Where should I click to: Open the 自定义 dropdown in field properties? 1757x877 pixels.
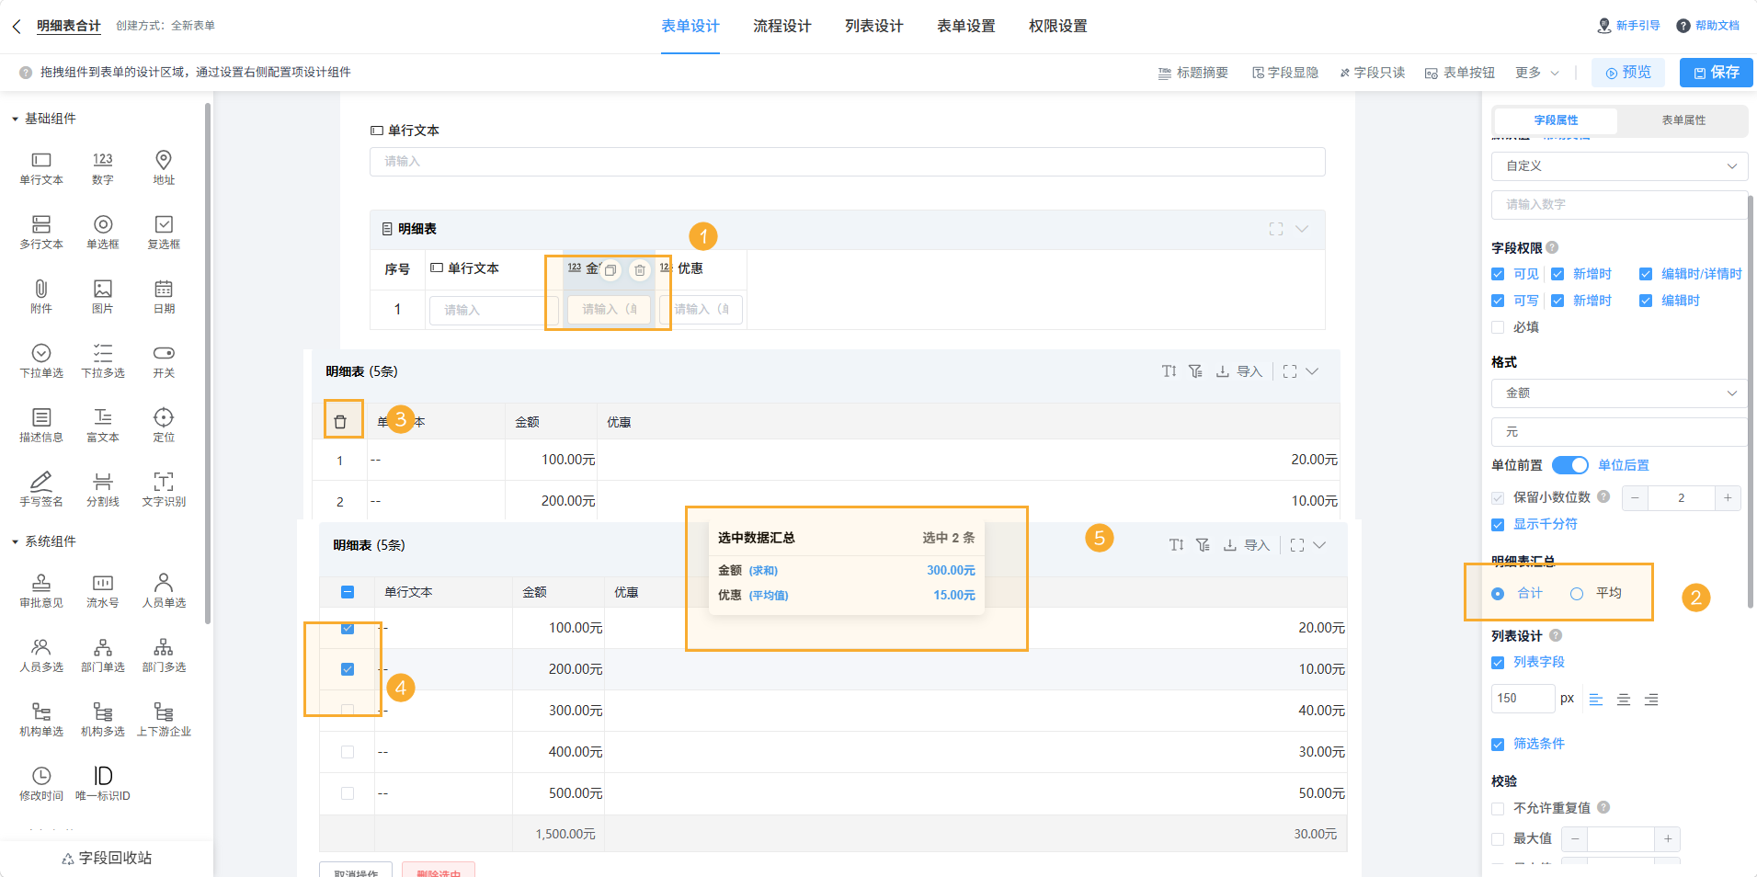(x=1619, y=166)
